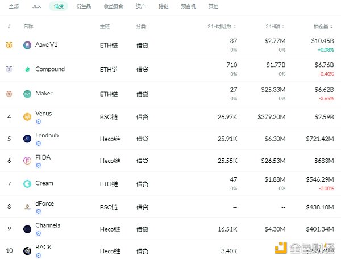
Task: Click the Aave V1 logo icon
Action: point(27,45)
